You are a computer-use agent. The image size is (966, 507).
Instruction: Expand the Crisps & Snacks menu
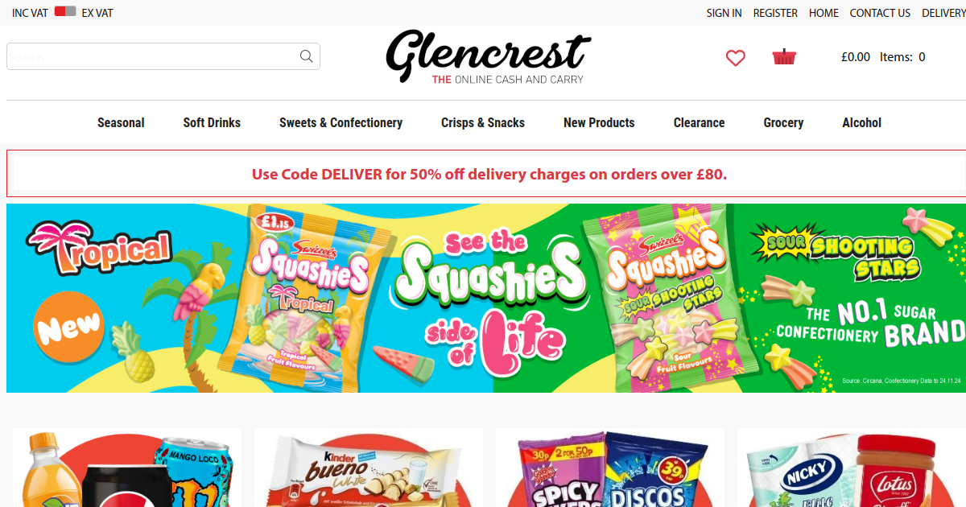483,122
